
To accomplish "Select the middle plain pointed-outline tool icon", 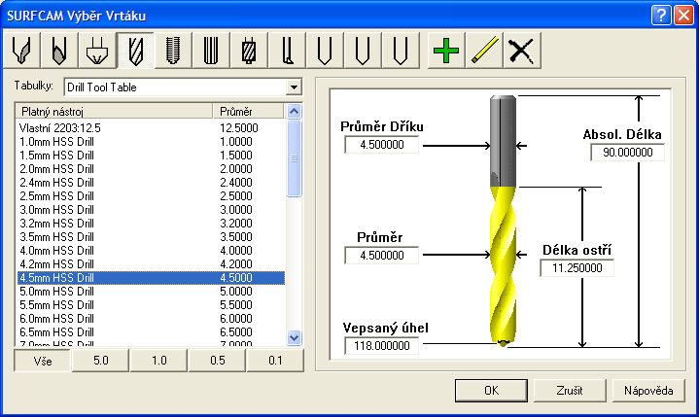I will [363, 51].
